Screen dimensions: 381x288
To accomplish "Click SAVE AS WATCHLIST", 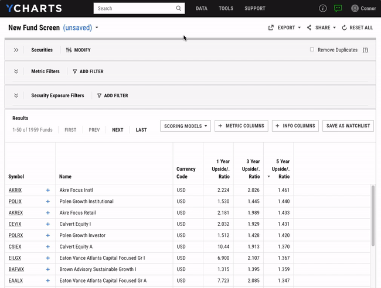I will point(348,126).
